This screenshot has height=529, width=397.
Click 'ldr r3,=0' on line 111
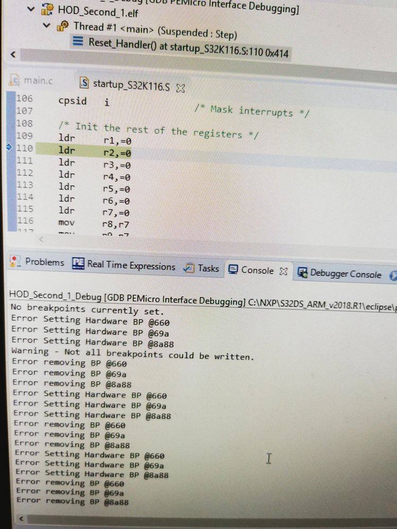94,164
